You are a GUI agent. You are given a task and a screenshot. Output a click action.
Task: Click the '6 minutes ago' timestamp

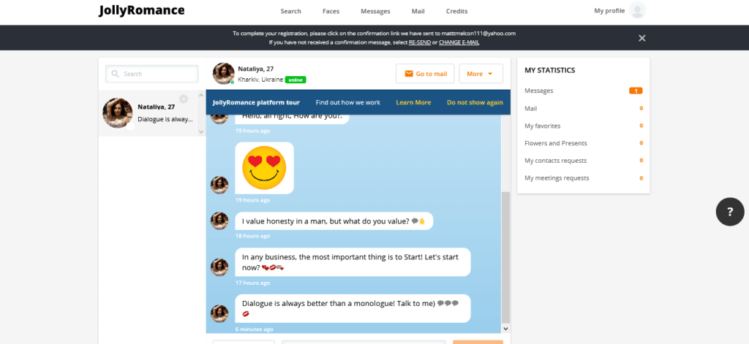click(254, 329)
